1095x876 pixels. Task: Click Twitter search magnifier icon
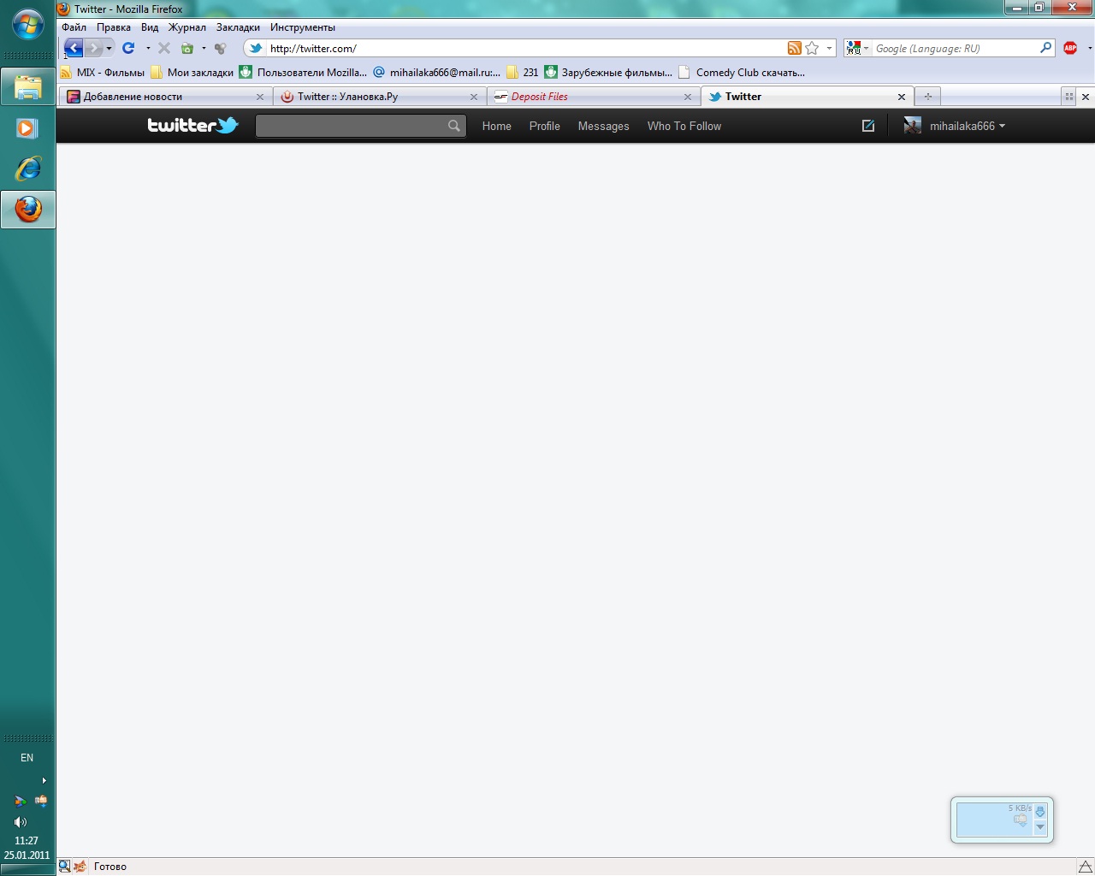pos(453,126)
